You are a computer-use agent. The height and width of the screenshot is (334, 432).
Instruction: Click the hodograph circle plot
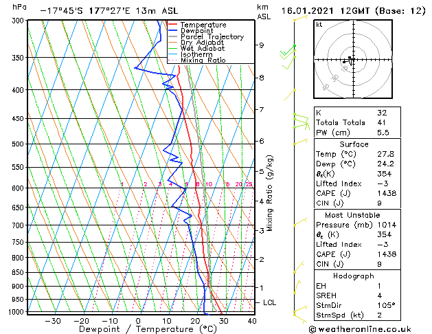click(351, 60)
